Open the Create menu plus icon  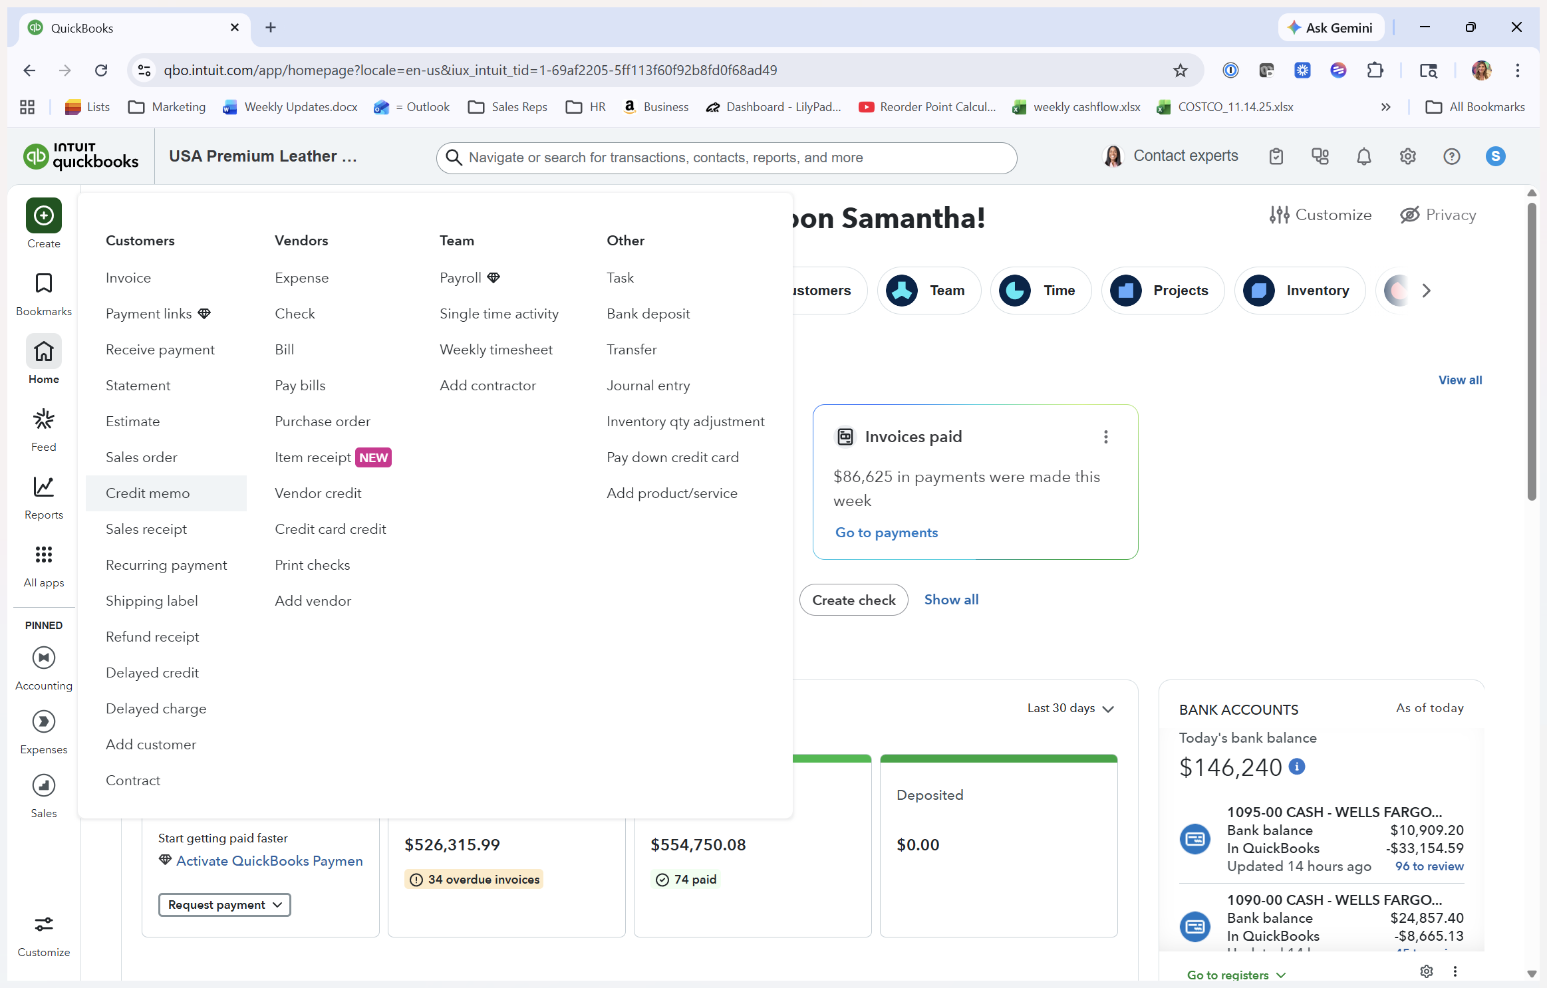tap(44, 215)
